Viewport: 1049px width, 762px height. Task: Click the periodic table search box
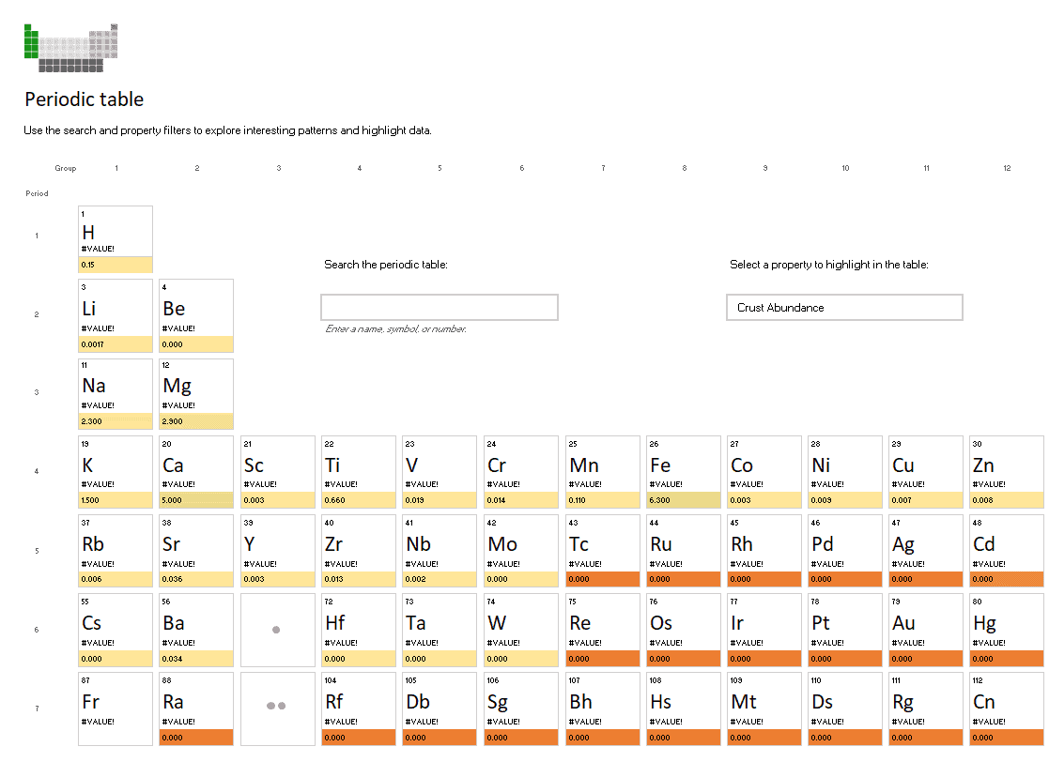click(x=439, y=308)
